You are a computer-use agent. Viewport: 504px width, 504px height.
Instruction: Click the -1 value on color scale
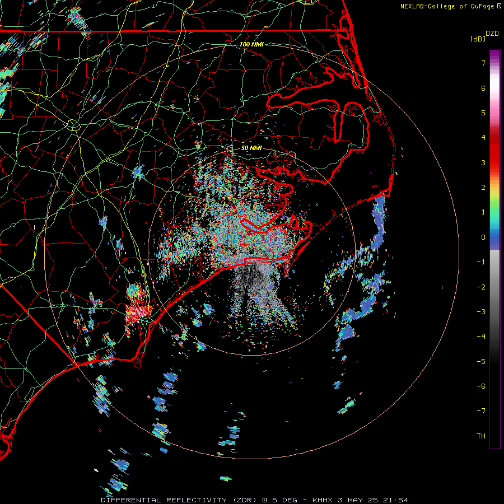[481, 262]
